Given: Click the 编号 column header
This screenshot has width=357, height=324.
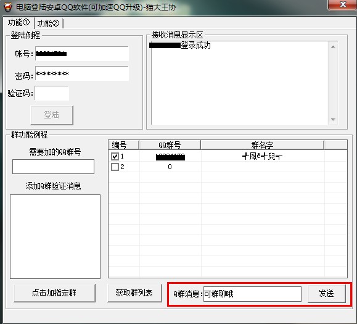Looking at the screenshot, I should click(x=124, y=145).
